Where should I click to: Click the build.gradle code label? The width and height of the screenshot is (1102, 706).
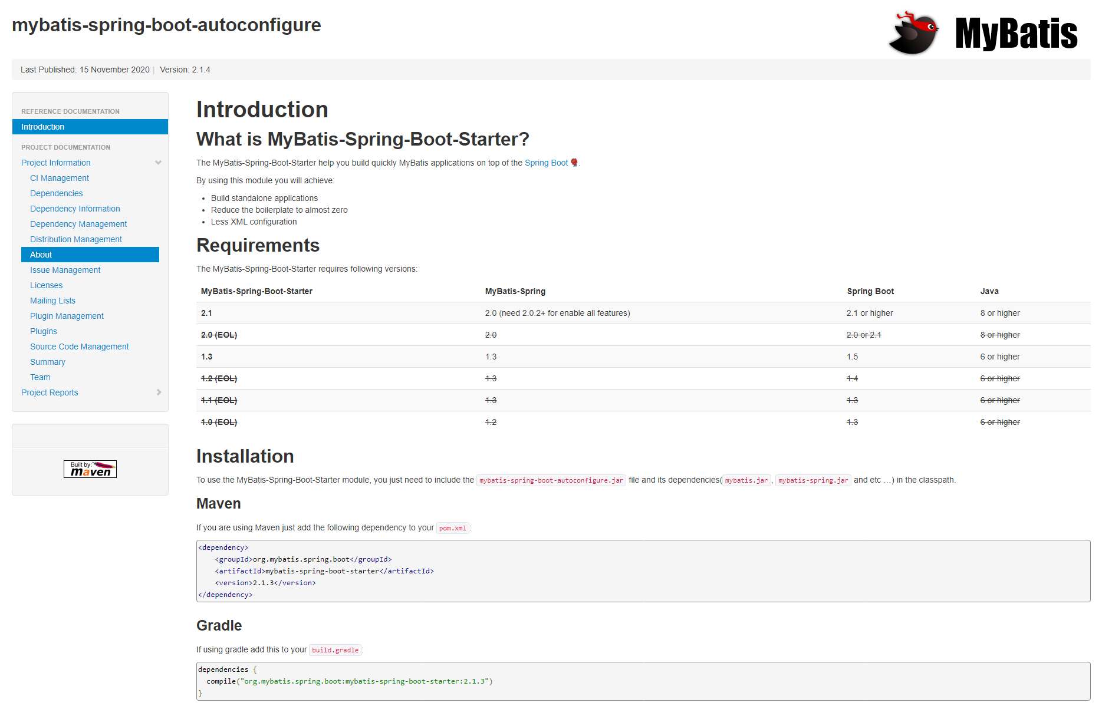(x=335, y=650)
